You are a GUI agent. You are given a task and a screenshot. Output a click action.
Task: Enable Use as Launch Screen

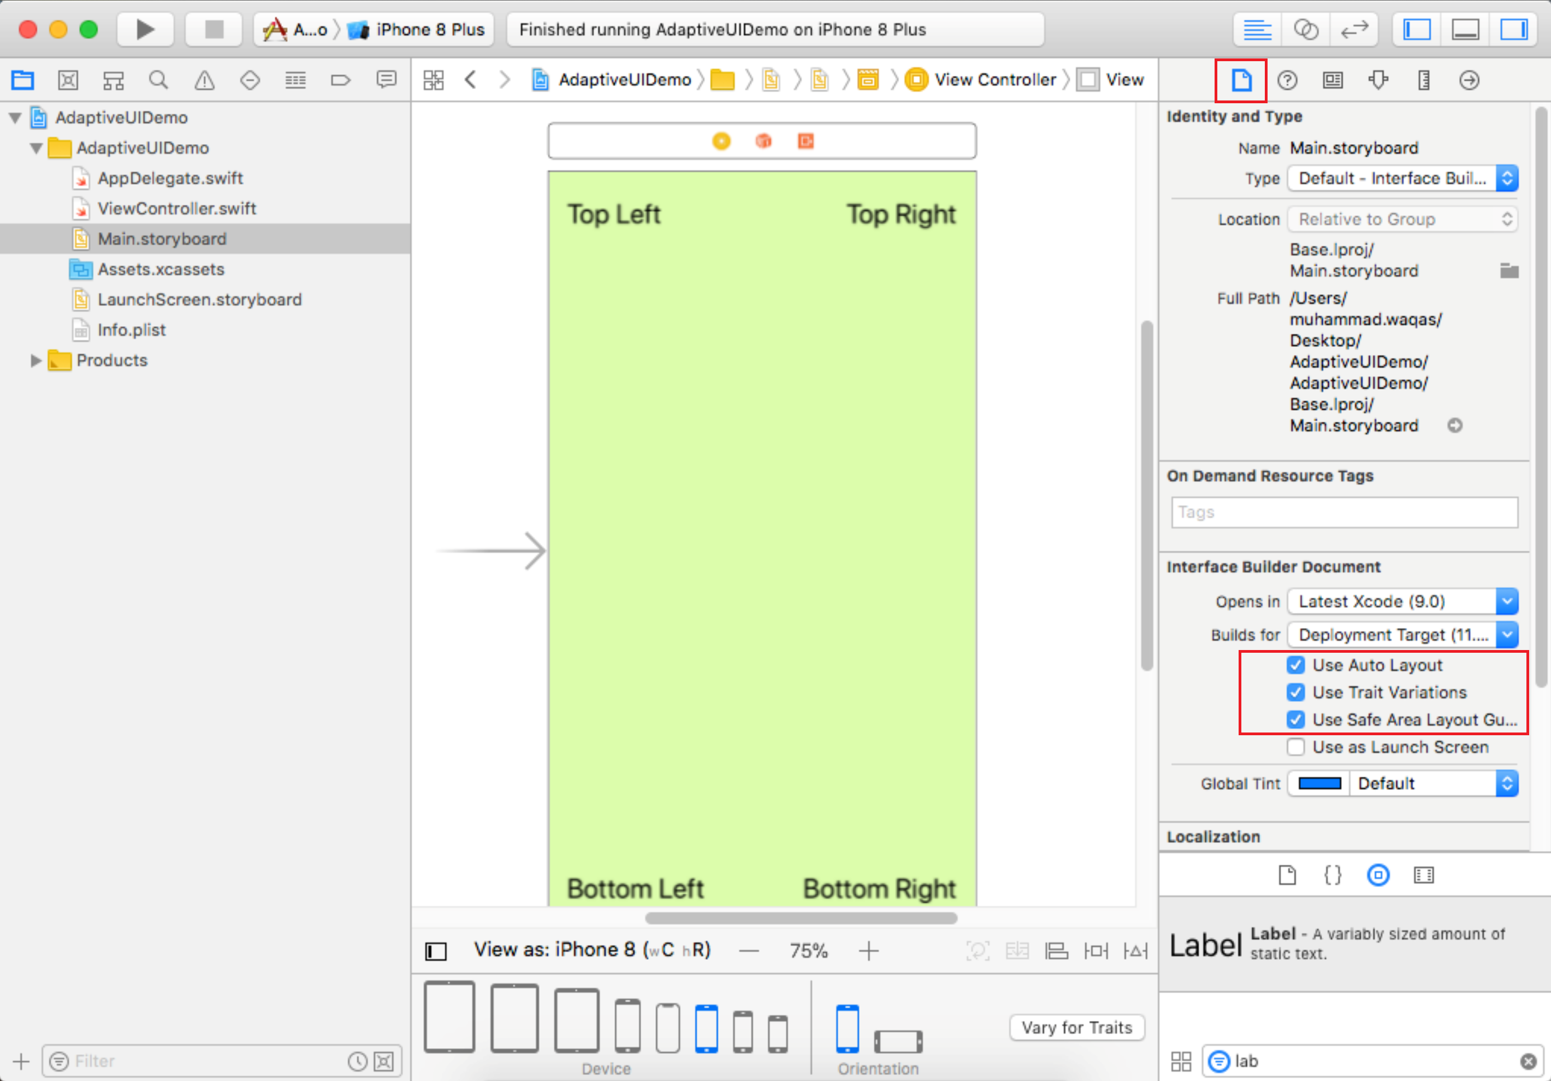click(x=1295, y=747)
